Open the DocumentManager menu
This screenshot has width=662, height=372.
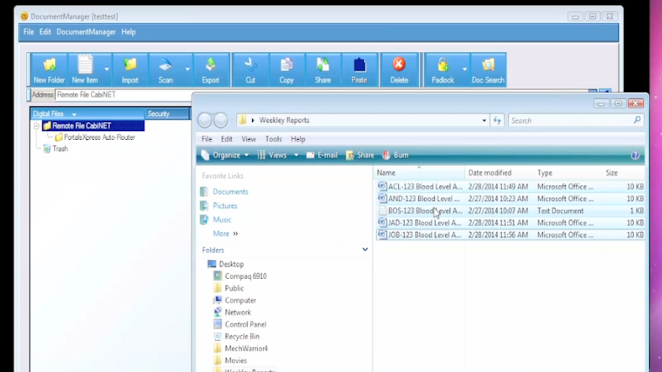click(x=86, y=32)
